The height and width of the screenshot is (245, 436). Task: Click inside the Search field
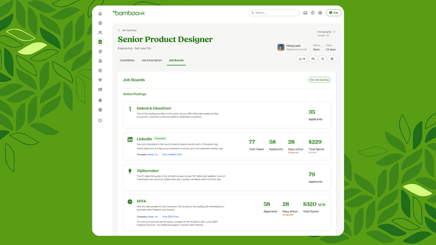[x=274, y=13]
